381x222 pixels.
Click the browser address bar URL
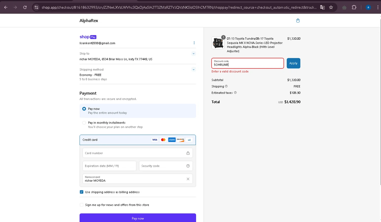179,7
